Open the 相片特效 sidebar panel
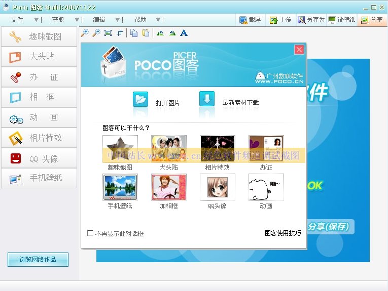Image resolution: width=388 pixels, height=291 pixels. click(x=39, y=138)
